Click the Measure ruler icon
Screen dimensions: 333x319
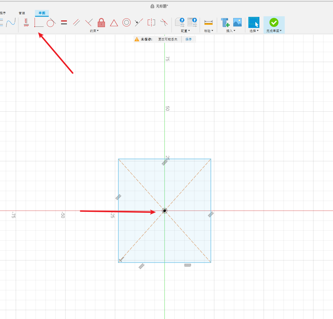pos(209,22)
